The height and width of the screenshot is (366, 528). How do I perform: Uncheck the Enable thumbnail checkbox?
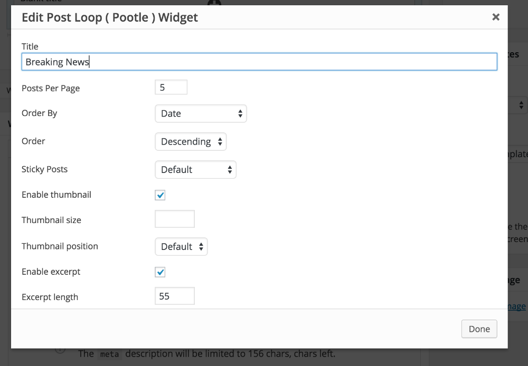tap(161, 195)
